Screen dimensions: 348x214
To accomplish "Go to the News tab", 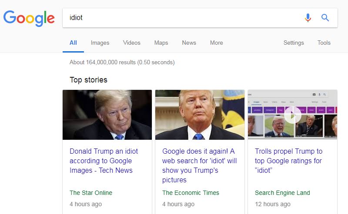I will (189, 43).
